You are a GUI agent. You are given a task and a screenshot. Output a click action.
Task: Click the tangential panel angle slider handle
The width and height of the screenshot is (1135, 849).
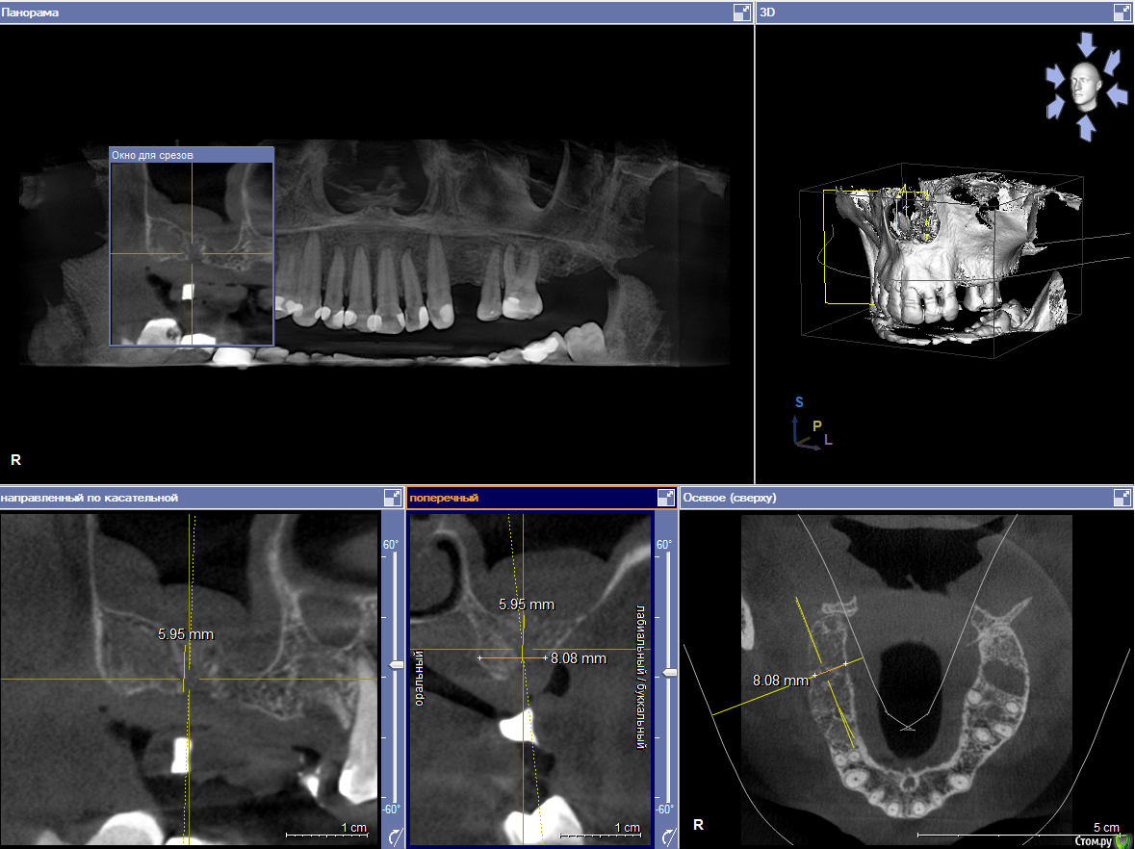point(396,666)
